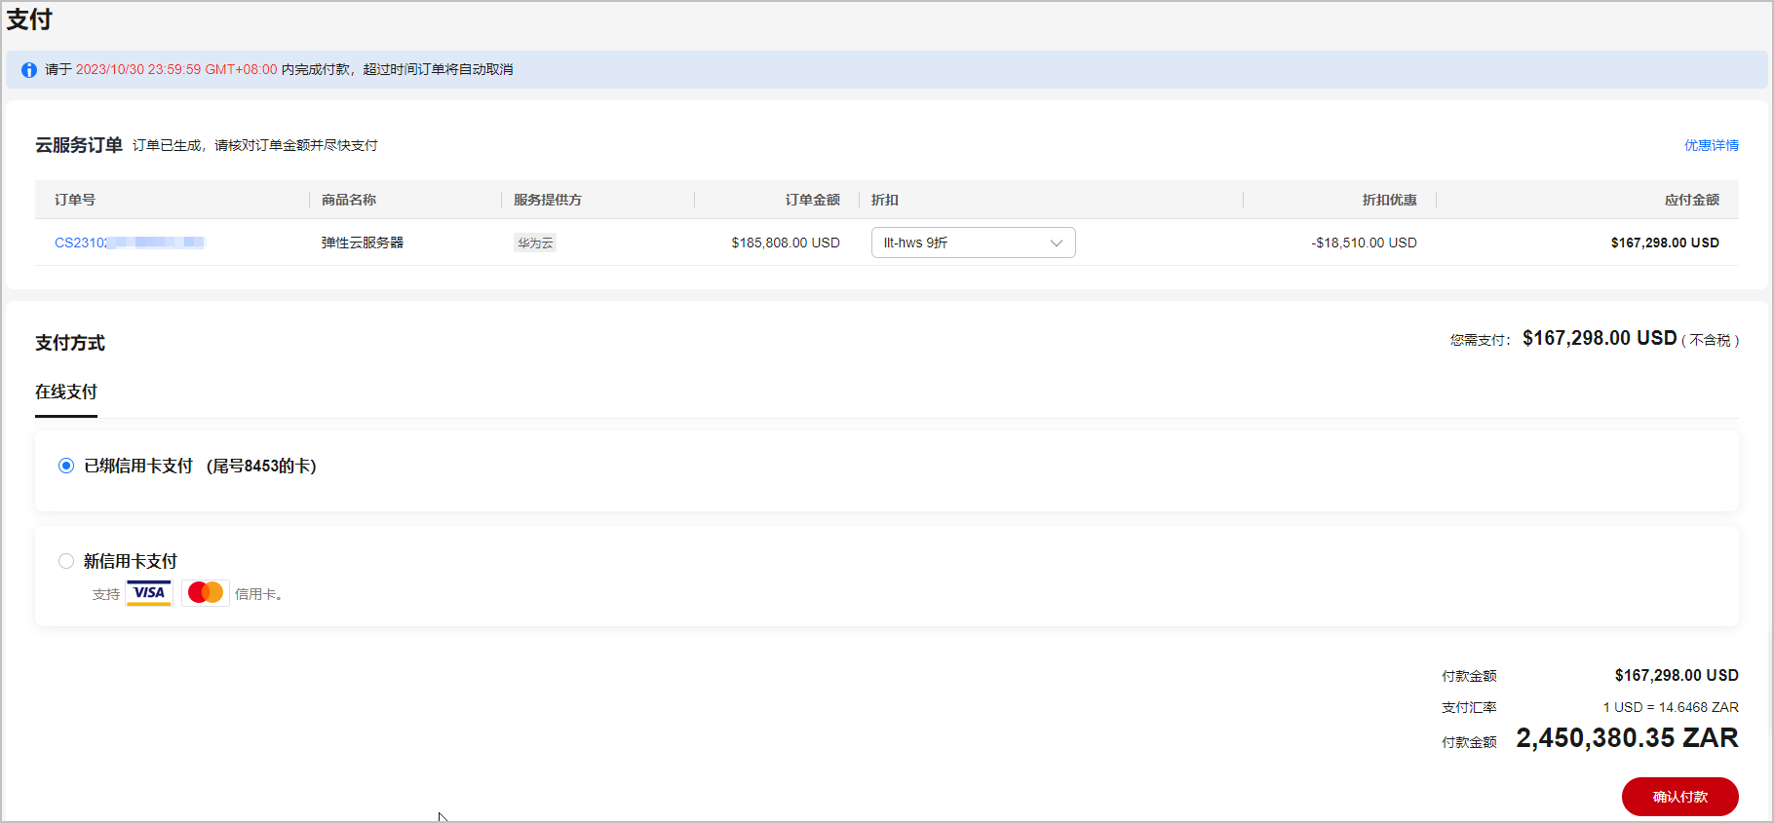Click the 弹性云服务器 product name
The width and height of the screenshot is (1774, 823).
tap(363, 243)
